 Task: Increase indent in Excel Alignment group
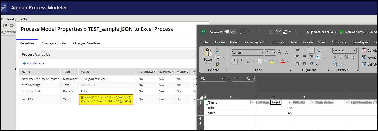[x=304, y=64]
